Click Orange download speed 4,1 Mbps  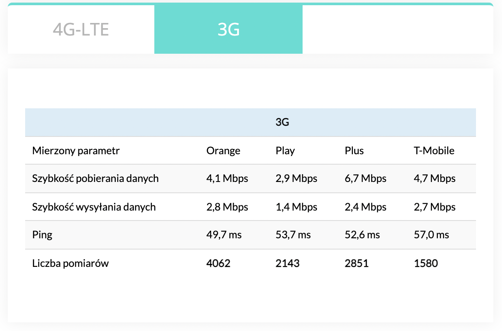pyautogui.click(x=227, y=178)
